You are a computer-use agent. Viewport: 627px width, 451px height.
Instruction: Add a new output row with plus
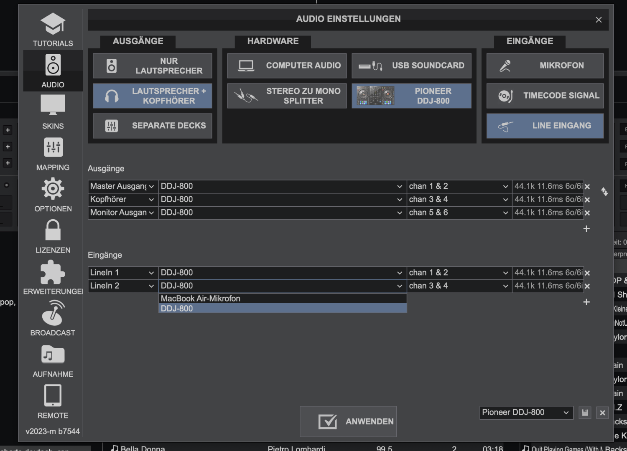[586, 228]
